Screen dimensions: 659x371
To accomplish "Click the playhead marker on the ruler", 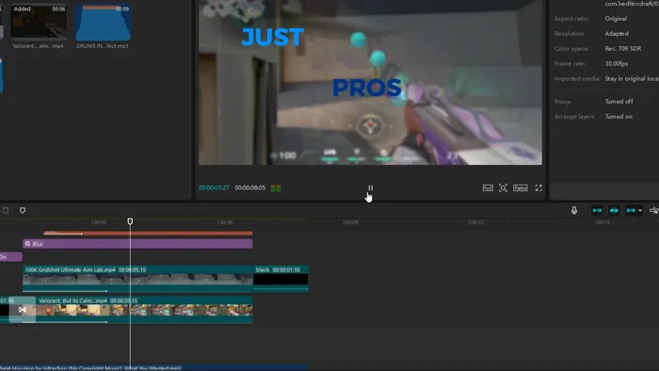I will point(130,221).
